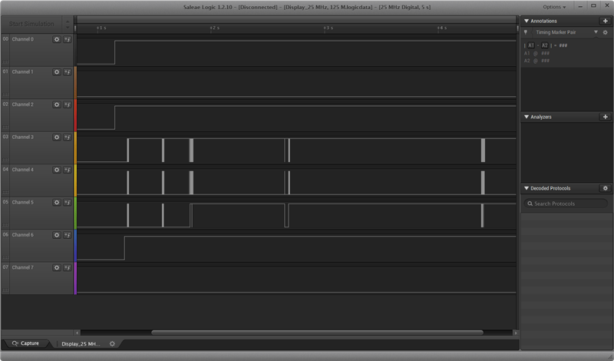Viewport: 614px width, 361px height.
Task: Select the Capture tab button
Action: click(x=25, y=343)
